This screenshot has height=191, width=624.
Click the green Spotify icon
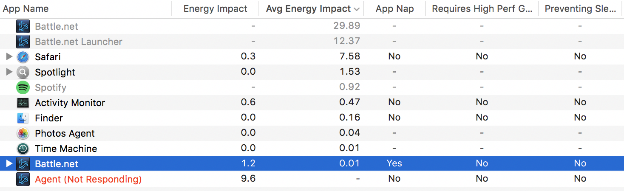coord(23,87)
